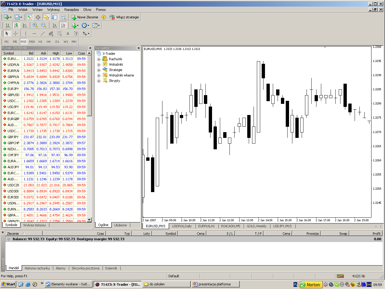
Task: Toggle the Data Window crosshair-target icon
Action: [x=38, y=17]
